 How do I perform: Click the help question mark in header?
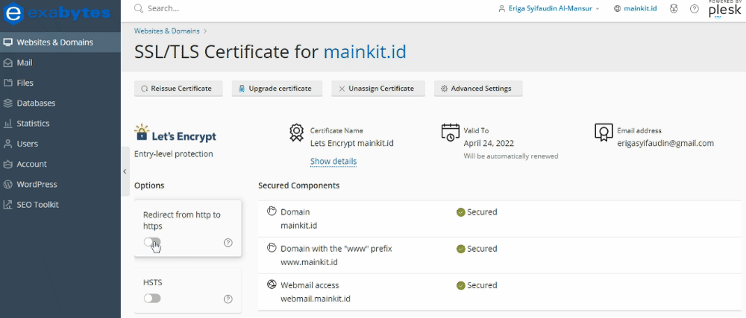pyautogui.click(x=694, y=8)
